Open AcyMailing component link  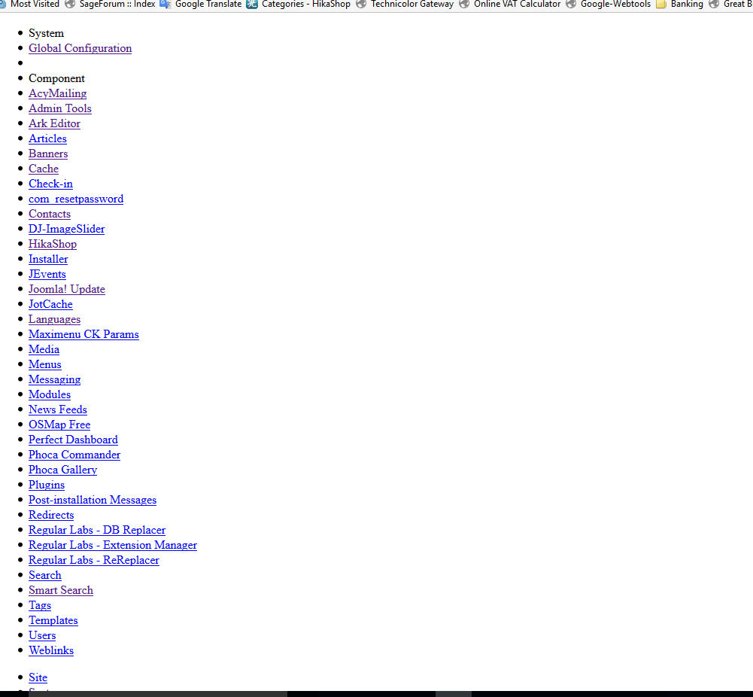[x=58, y=93]
